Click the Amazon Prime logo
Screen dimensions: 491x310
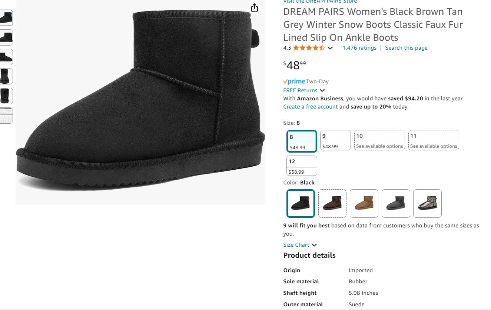pos(294,81)
